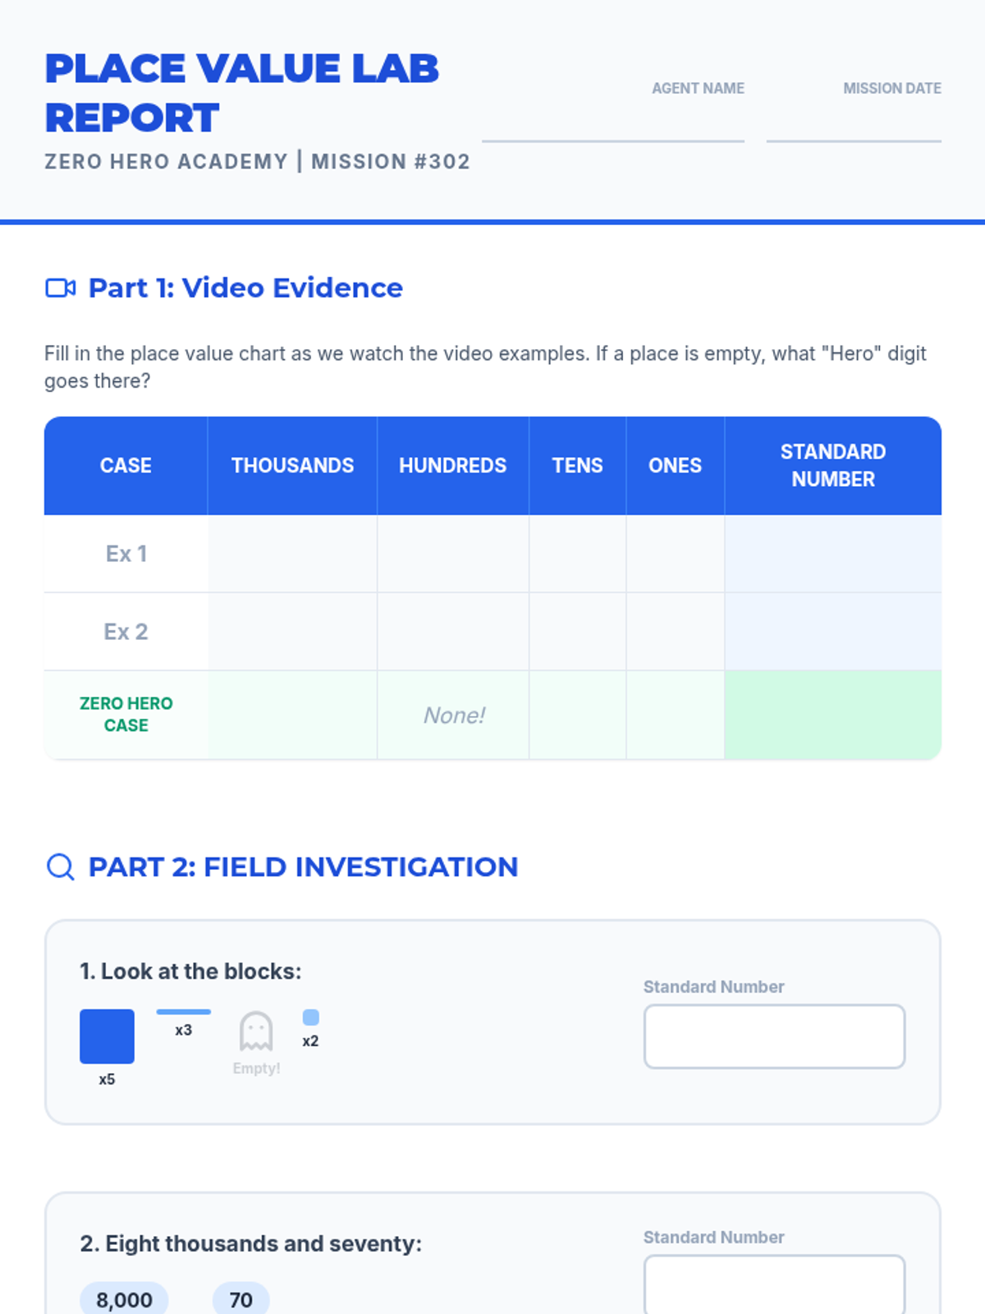Click the 70 pill
The image size is (985, 1314).
pos(241,1299)
